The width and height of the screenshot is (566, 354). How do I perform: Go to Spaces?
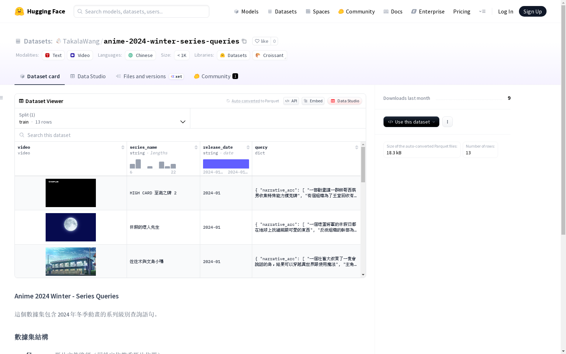point(318,11)
